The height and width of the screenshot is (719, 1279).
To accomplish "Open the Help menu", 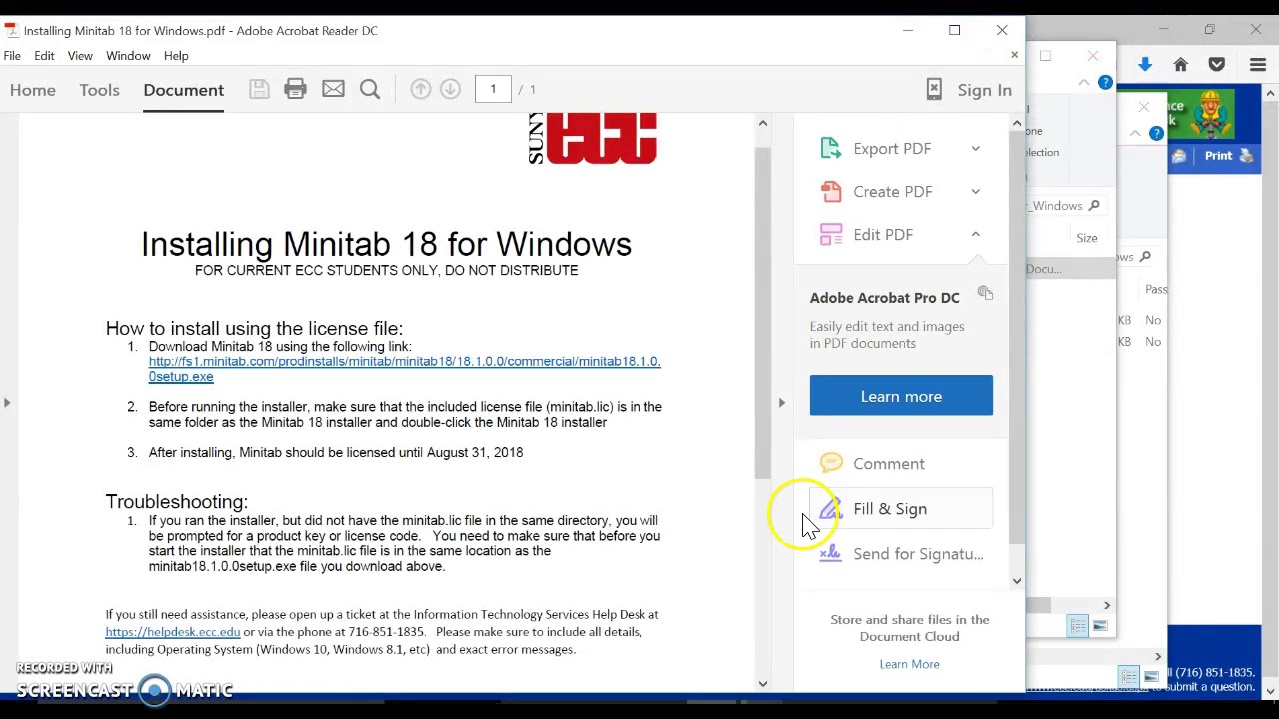I will (176, 56).
